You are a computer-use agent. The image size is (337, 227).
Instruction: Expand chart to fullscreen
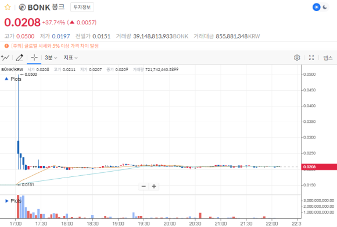point(311,58)
